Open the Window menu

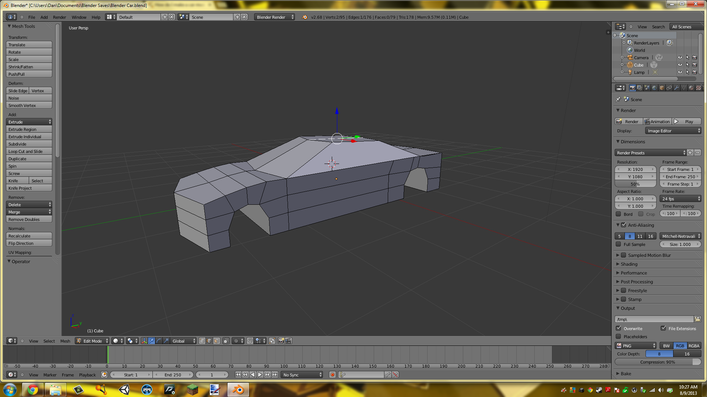coord(79,17)
